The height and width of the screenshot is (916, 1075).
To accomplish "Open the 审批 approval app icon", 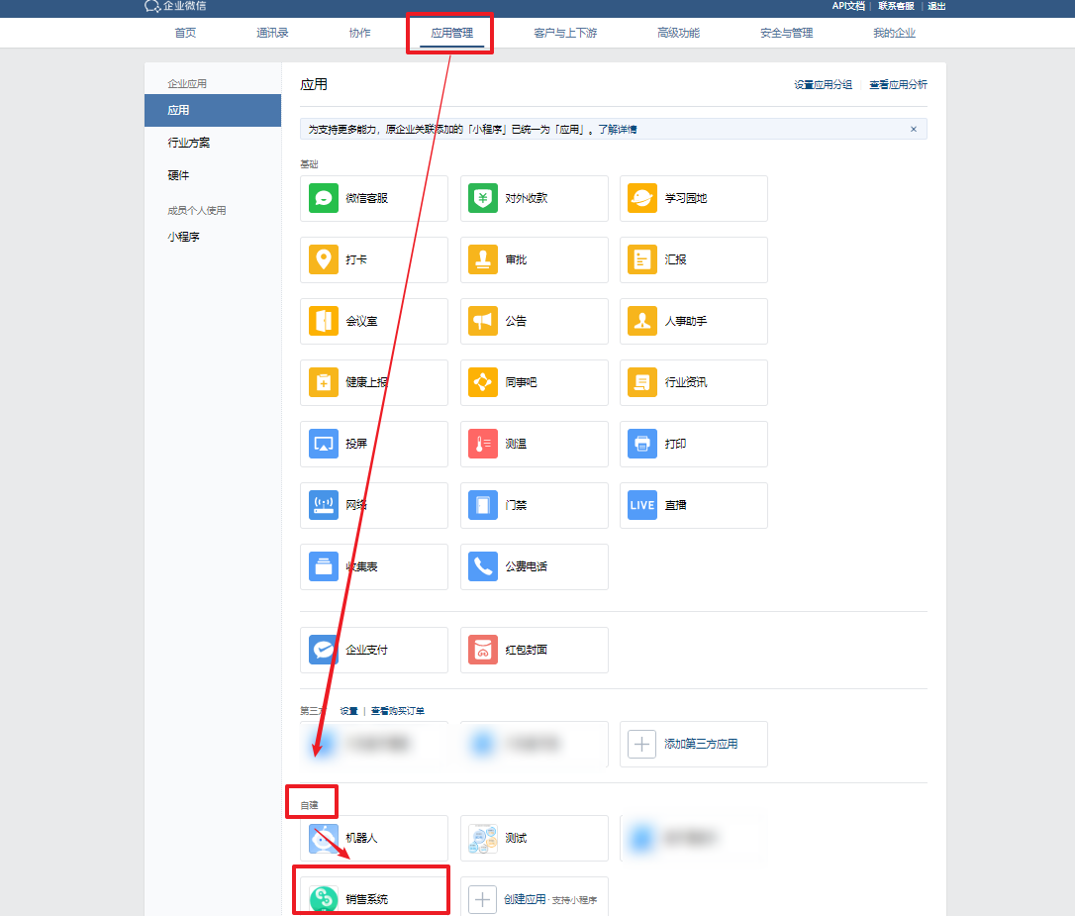I will [483, 259].
